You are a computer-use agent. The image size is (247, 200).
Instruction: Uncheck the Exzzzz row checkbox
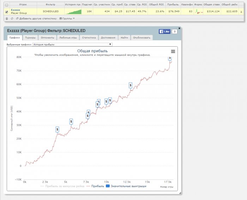tap(7, 12)
